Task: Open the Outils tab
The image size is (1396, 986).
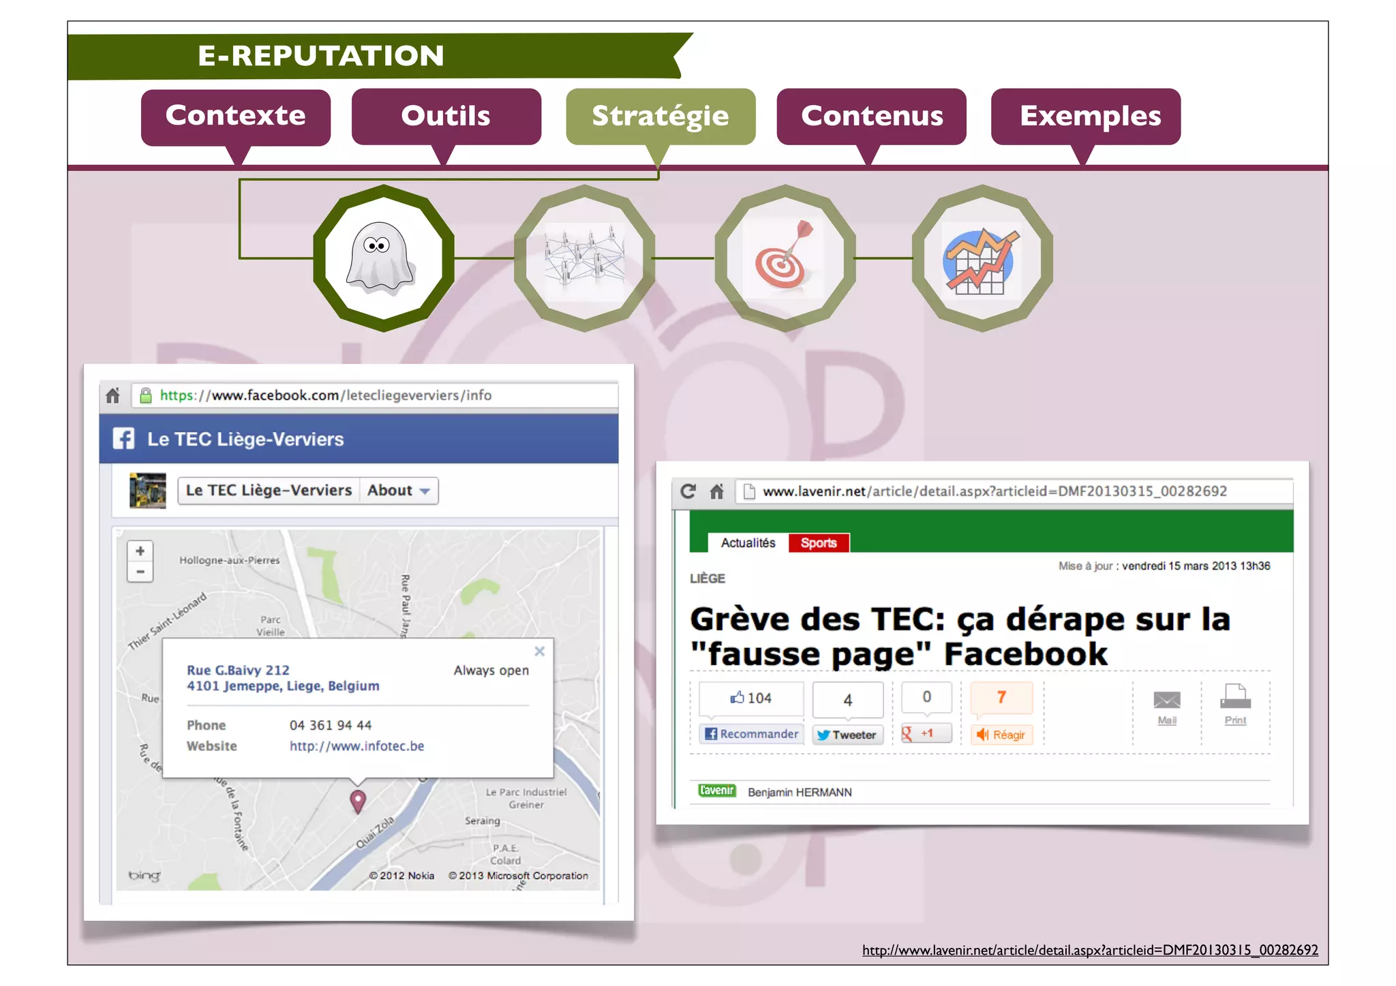Action: tap(446, 117)
